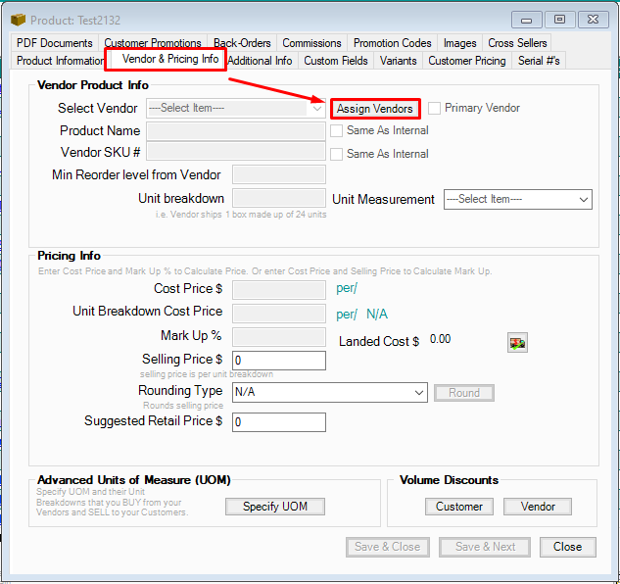The image size is (620, 584).
Task: Open Customer volume discounts
Action: 459,507
